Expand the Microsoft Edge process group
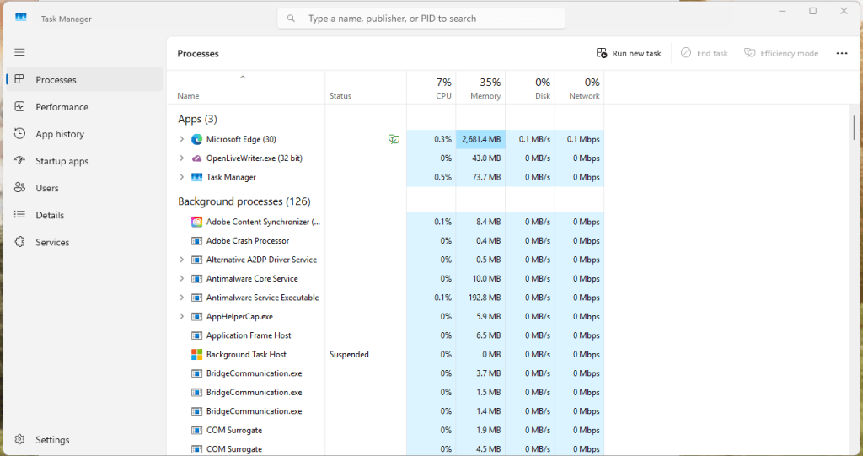 tap(181, 139)
